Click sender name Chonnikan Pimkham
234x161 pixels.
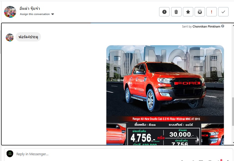pos(206,26)
